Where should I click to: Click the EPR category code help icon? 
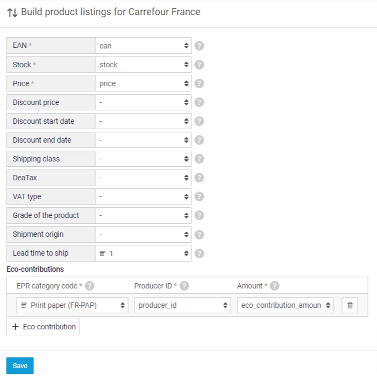(90, 286)
